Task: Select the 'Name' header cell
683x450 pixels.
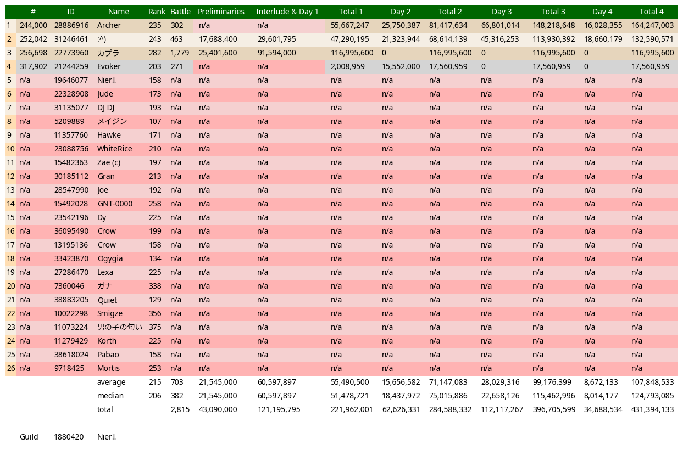Action: coord(119,12)
